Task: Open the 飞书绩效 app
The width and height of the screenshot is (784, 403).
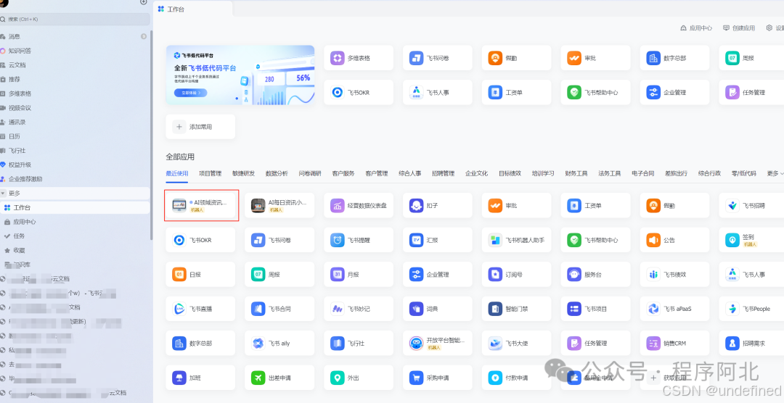Action: pyautogui.click(x=674, y=275)
